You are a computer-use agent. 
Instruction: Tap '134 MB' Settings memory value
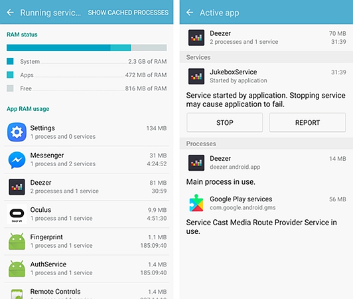click(x=157, y=128)
